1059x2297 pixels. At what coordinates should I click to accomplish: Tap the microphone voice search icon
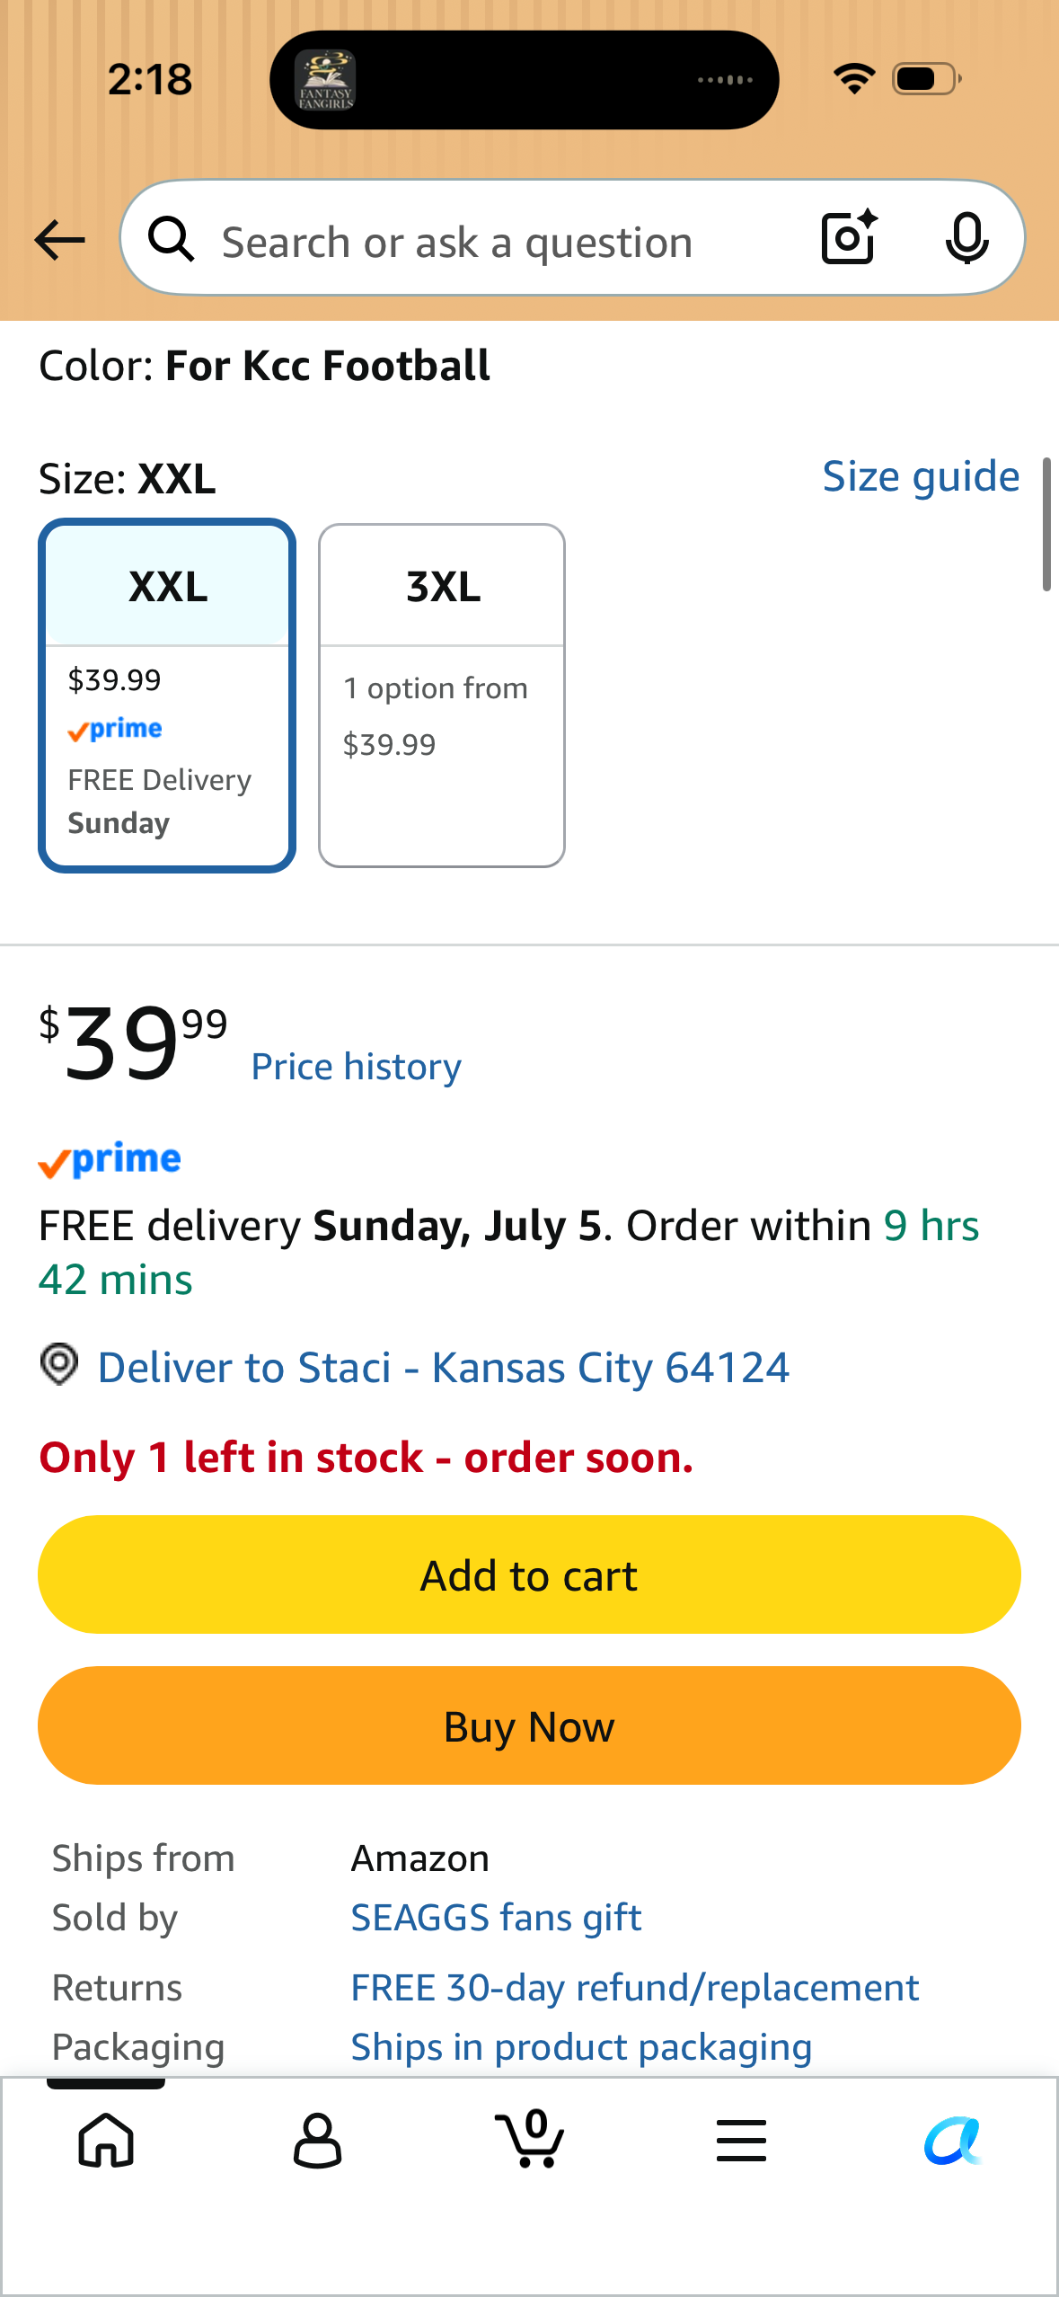pyautogui.click(x=966, y=239)
